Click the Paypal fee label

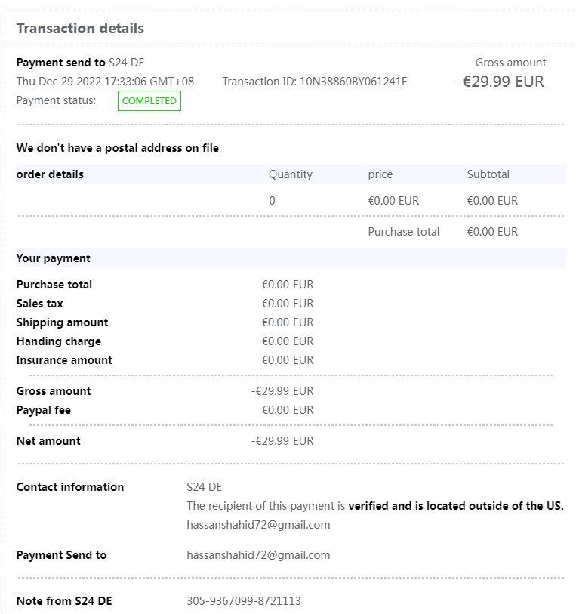tap(43, 410)
